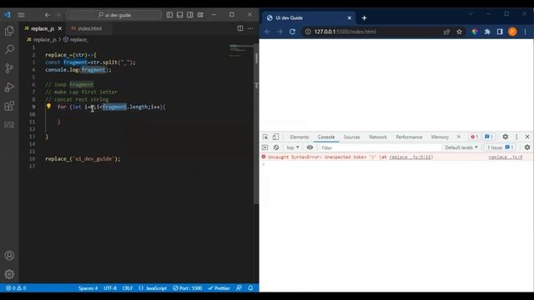The width and height of the screenshot is (534, 300).
Task: Open the browser Extensions puzzle icon
Action: coord(487,32)
